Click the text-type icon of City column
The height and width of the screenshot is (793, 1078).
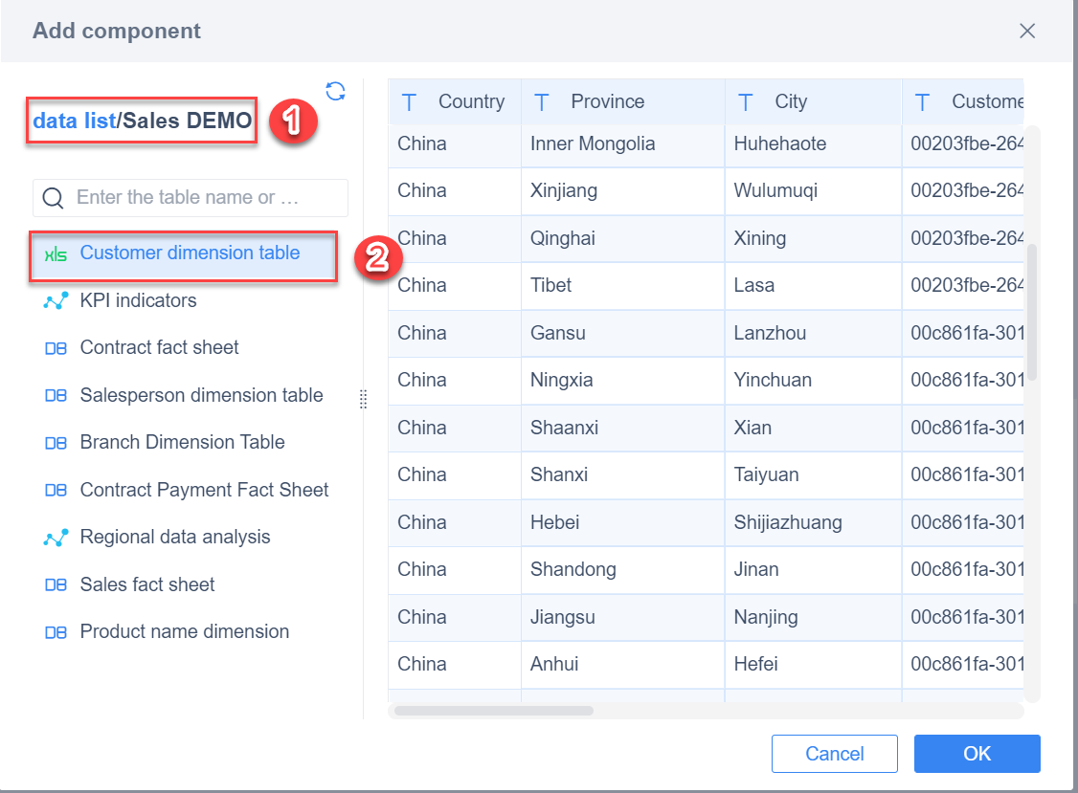(x=745, y=102)
